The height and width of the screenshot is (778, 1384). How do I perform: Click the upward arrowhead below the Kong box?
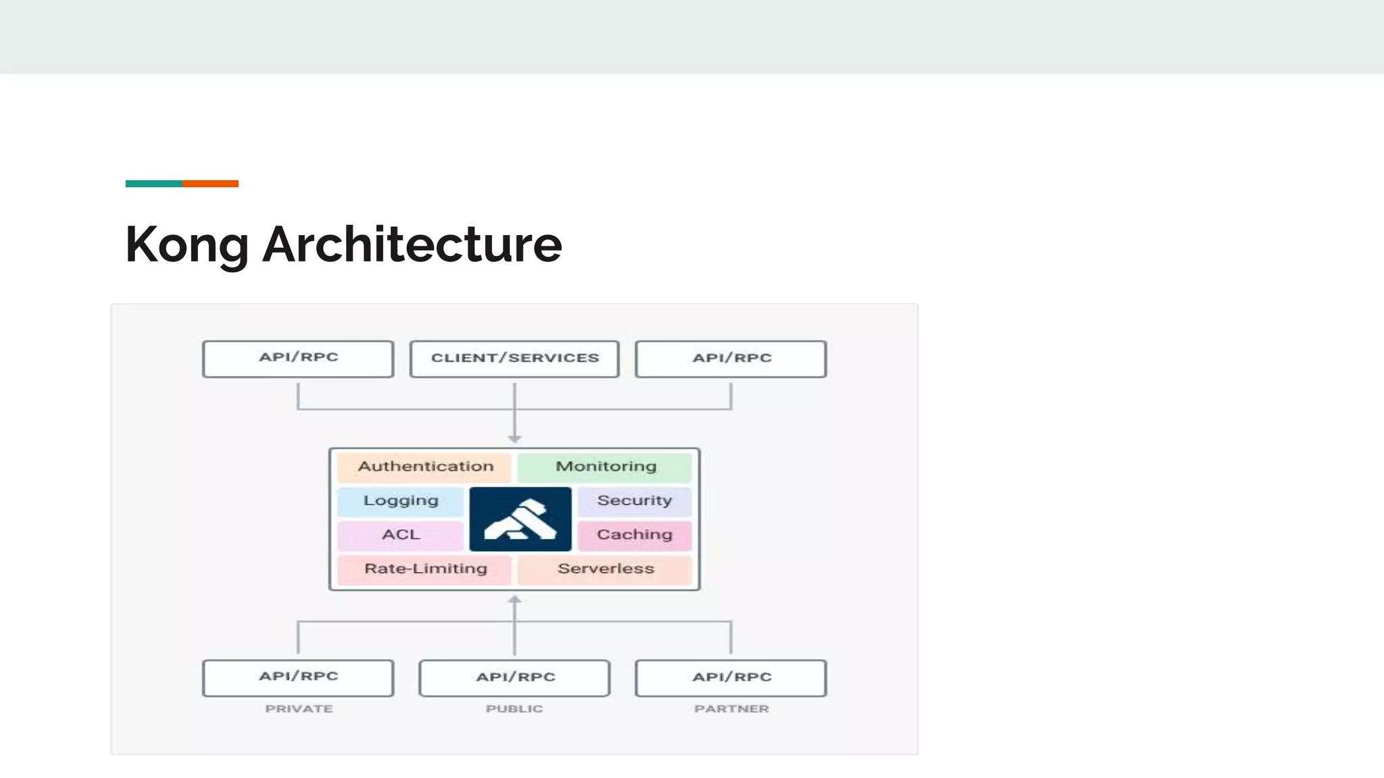(x=514, y=599)
